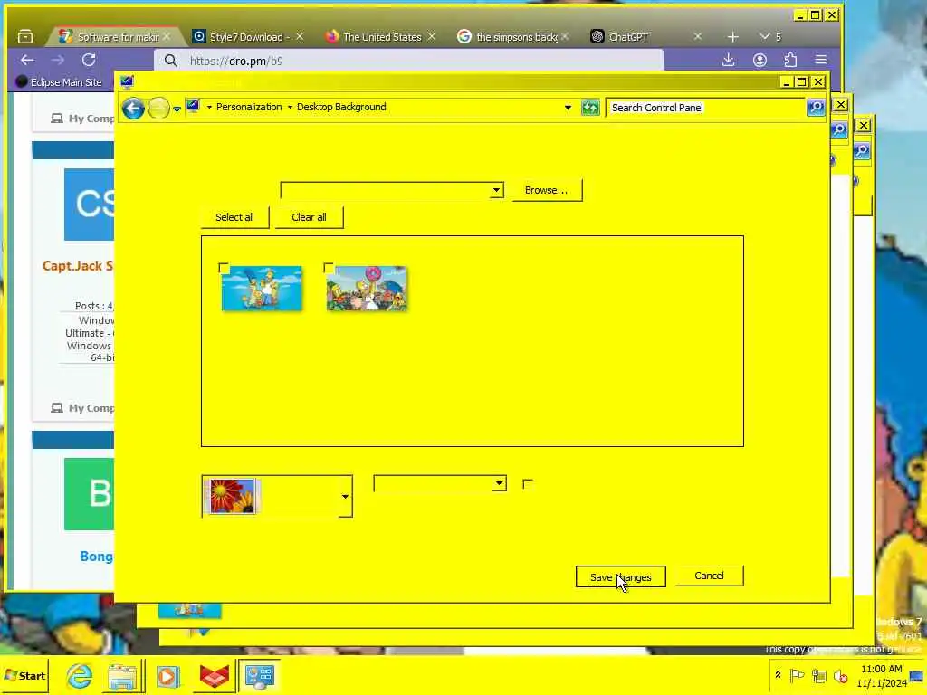Open the browser tab overview icon
The height and width of the screenshot is (695, 927).
point(25,36)
